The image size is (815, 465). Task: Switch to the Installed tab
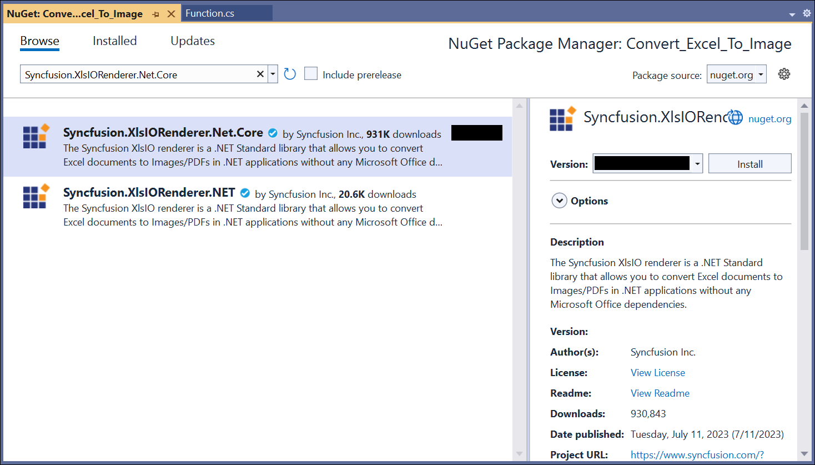114,41
